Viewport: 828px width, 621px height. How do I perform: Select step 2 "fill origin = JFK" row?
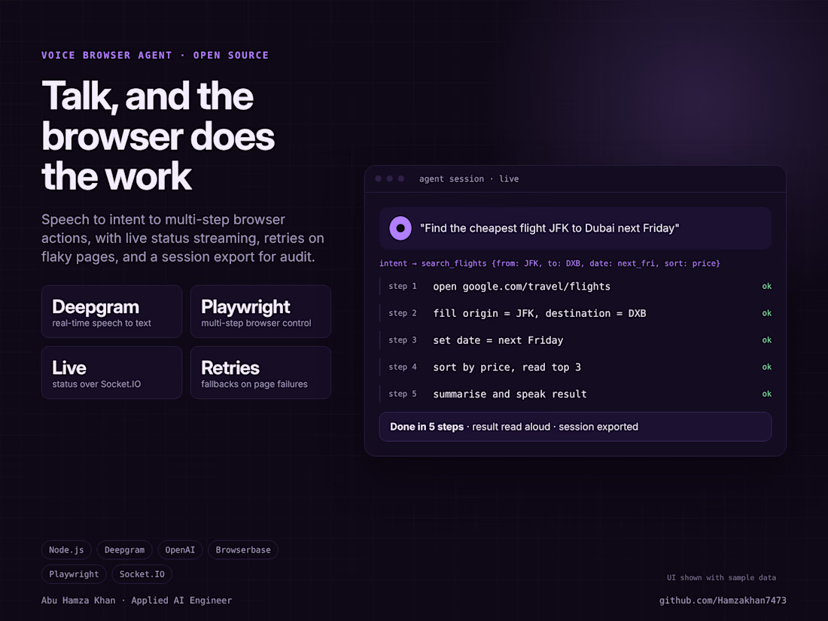tap(576, 313)
